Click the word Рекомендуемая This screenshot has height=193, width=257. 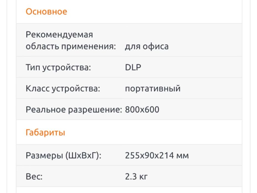pyautogui.click(x=59, y=35)
